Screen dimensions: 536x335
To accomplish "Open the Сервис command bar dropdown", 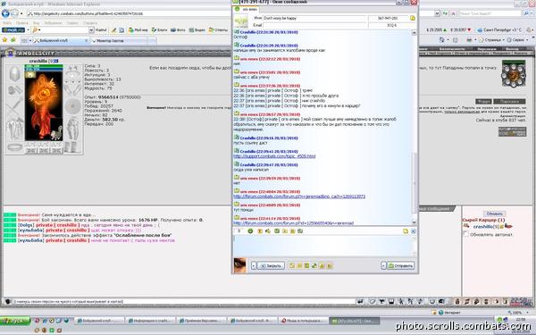I will [x=518, y=40].
